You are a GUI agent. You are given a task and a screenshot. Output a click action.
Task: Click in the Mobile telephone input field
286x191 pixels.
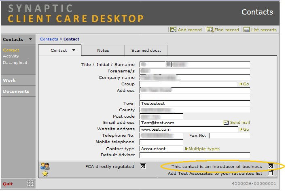(161, 142)
